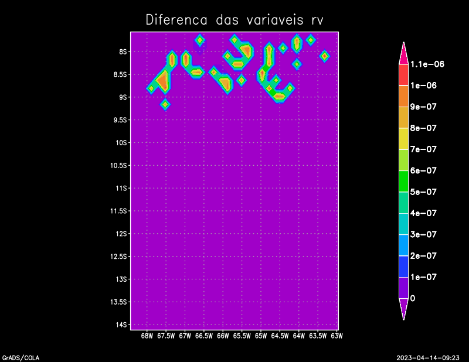This screenshot has height=362, width=469.
Task: Click the '63W' longitude axis label
Action: point(337,336)
